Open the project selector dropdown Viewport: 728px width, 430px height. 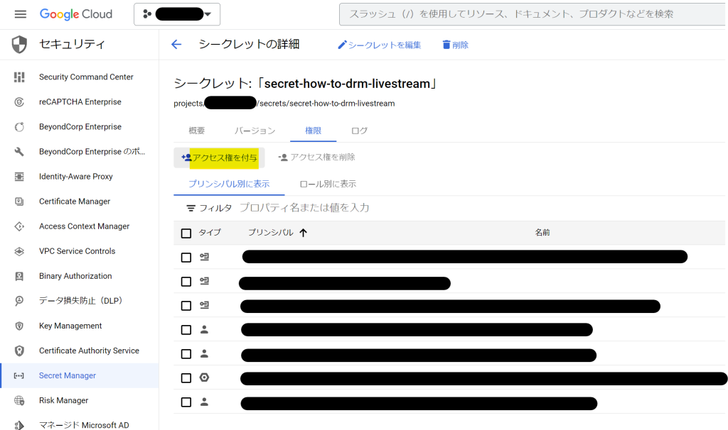click(177, 14)
